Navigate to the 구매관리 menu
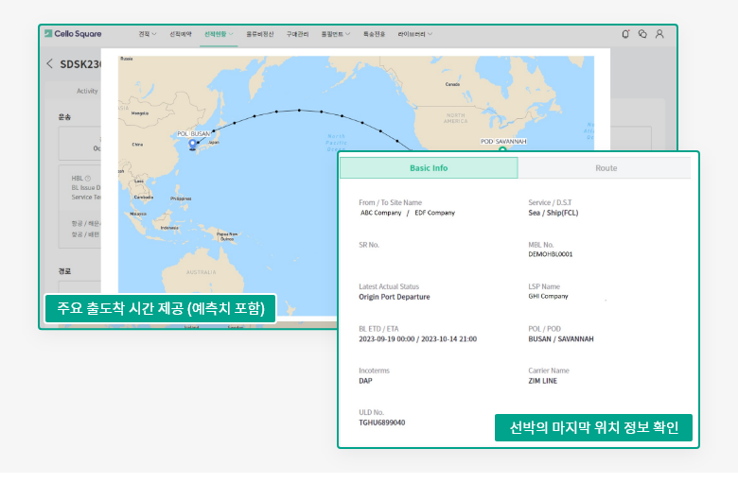The height and width of the screenshot is (483, 738). [x=298, y=34]
